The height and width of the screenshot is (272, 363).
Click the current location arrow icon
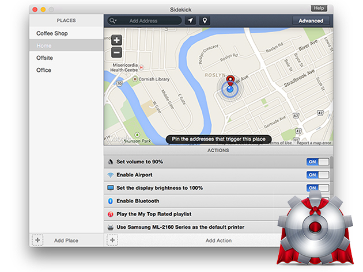point(190,21)
